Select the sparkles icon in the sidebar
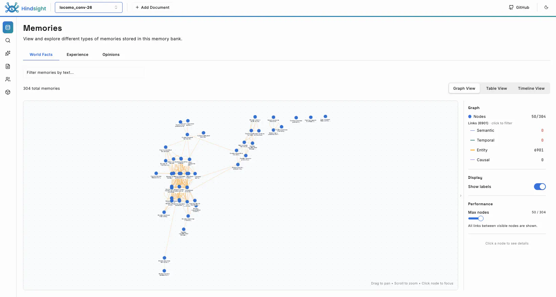Screen dimensions: 556x297 pyautogui.click(x=8, y=53)
